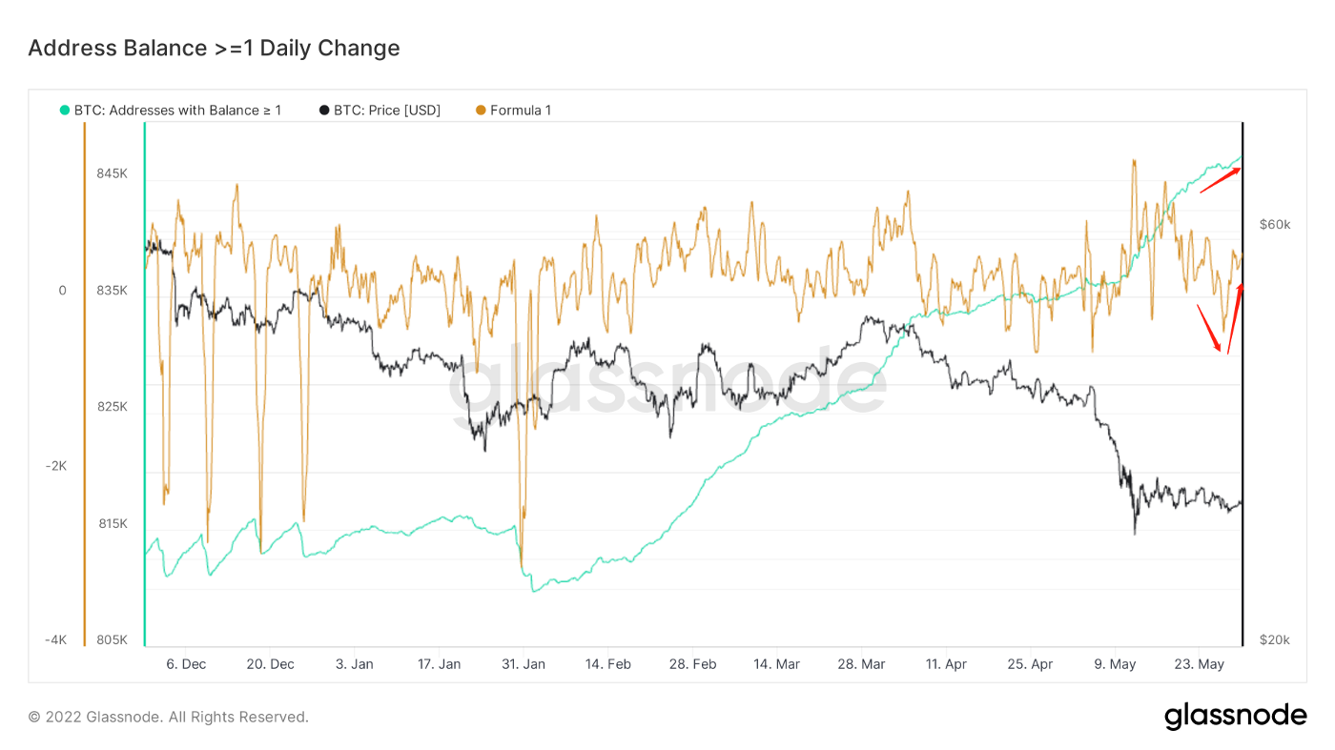
Task: Hide the 'BTC: Price [USD]' series via its label
Action: click(x=387, y=111)
